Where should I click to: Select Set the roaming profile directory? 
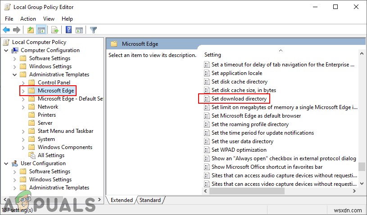click(x=250, y=124)
